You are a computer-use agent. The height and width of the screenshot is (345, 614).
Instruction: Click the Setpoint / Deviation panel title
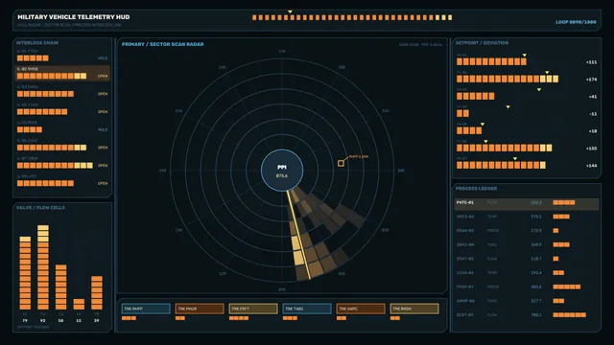pos(482,42)
